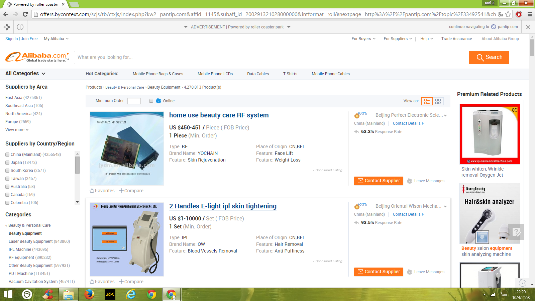This screenshot has height=301, width=535.
Task: Click the Minimum Order input box
Action: point(134,101)
